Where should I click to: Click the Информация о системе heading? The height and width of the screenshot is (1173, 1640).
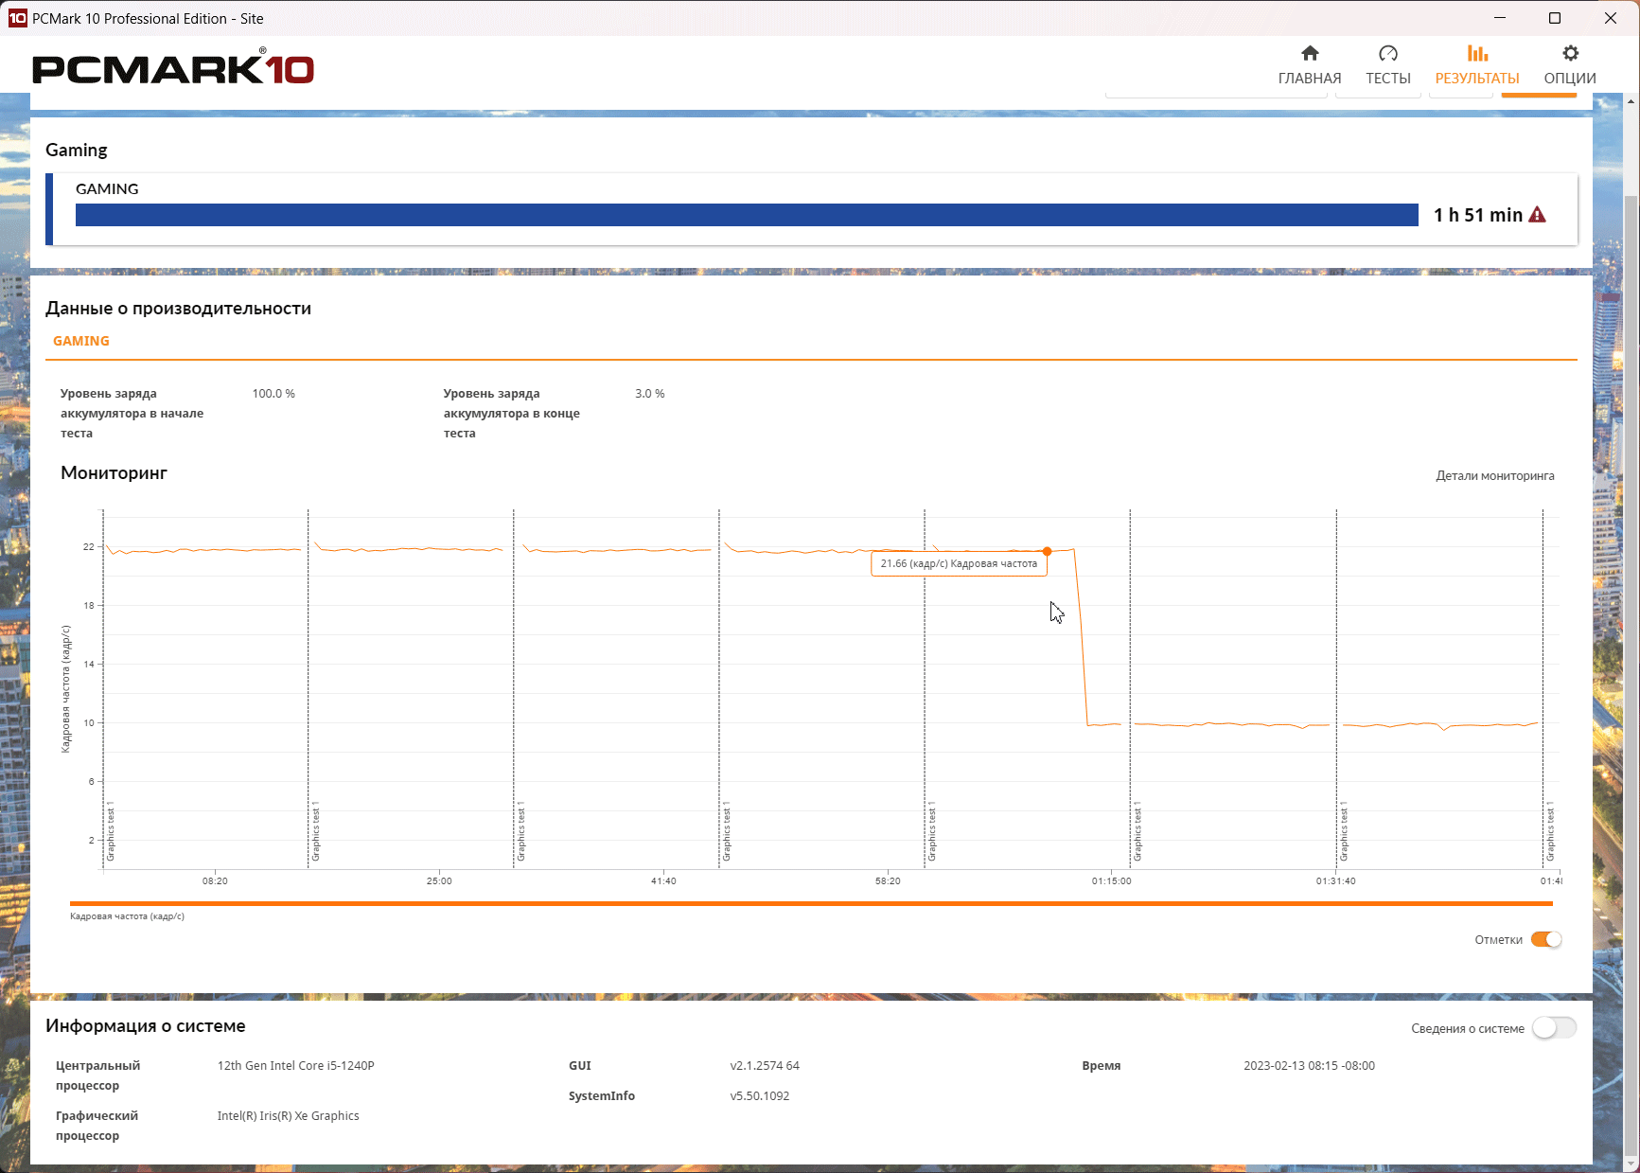click(146, 1026)
